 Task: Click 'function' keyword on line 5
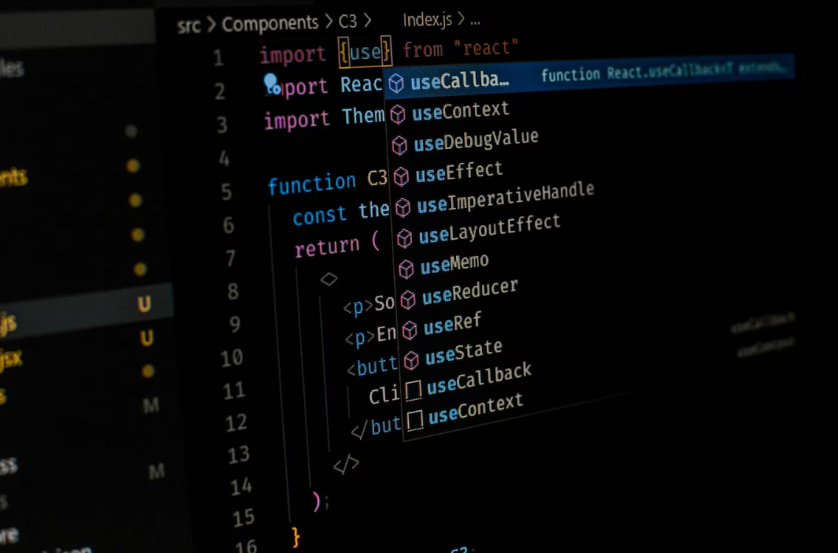coord(312,184)
